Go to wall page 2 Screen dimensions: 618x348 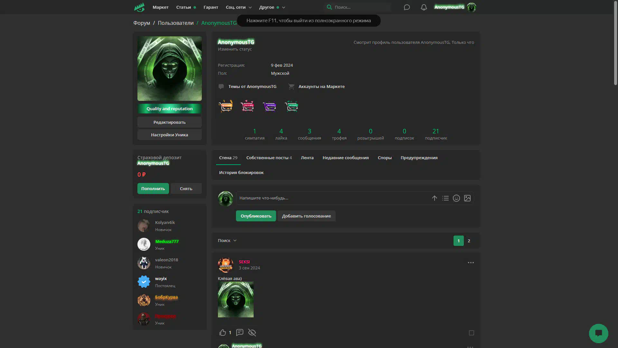click(469, 241)
